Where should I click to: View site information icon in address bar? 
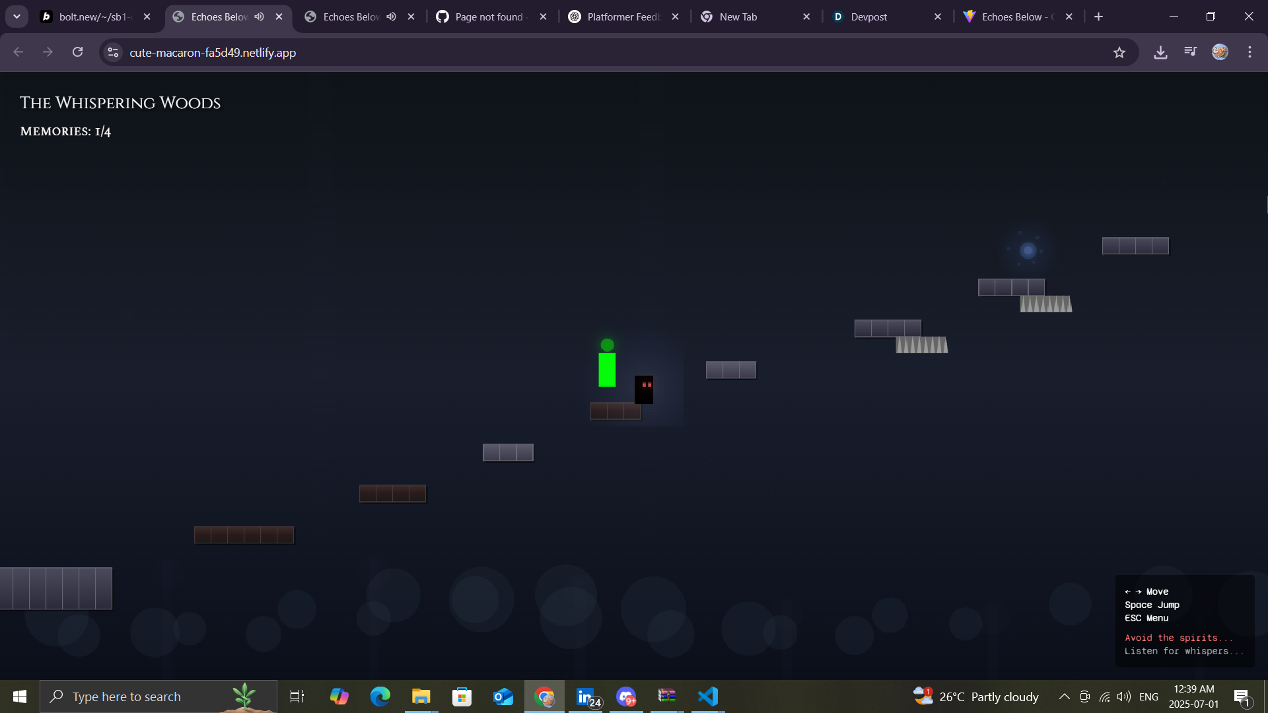[113, 52]
